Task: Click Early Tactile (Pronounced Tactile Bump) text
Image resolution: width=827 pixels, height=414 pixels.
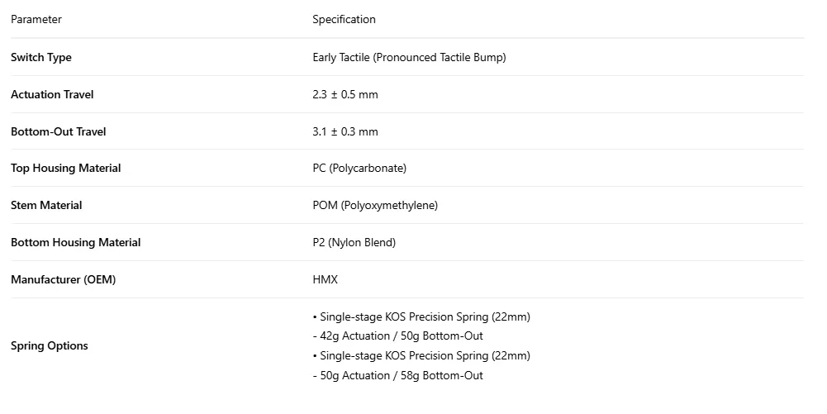Action: 409,58
